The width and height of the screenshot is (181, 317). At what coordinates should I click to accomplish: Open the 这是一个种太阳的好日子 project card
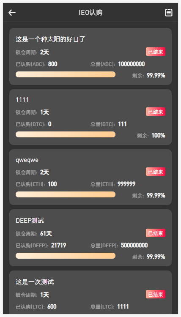tap(90, 56)
